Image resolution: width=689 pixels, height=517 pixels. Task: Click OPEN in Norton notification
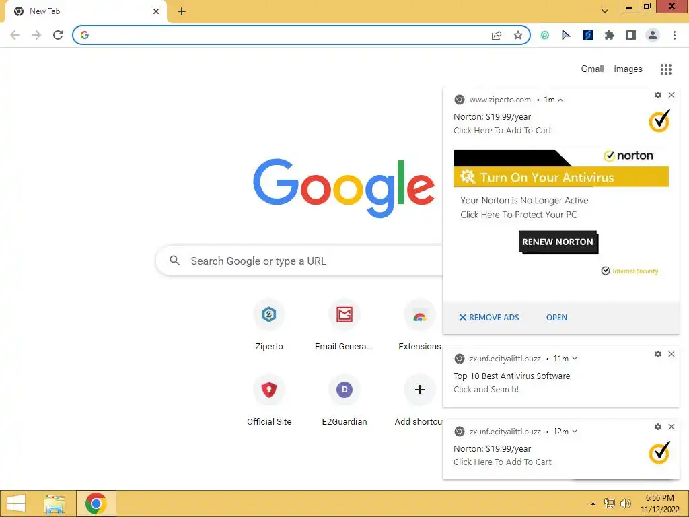tap(556, 318)
